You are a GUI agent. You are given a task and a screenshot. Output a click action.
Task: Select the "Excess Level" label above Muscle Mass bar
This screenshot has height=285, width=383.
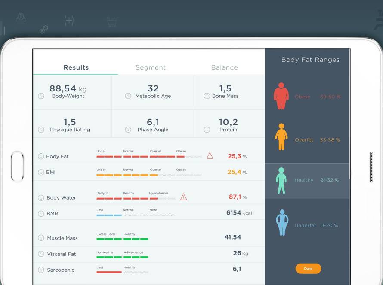(106, 234)
